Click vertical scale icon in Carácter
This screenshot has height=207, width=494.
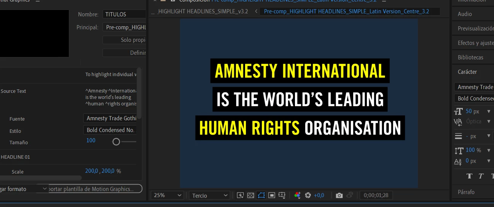point(458,150)
